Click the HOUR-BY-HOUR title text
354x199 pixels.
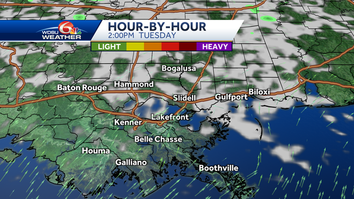[157, 27]
